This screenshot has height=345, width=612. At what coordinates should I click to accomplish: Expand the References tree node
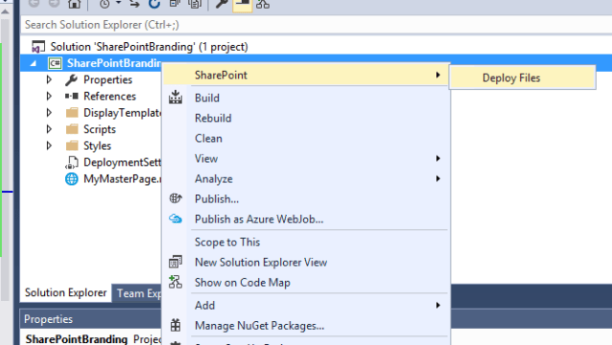(x=49, y=96)
